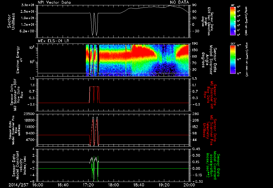The width and height of the screenshot is (273, 188).
Task: Click the '0.00' acceleration axis tick
Action: tap(196, 168)
